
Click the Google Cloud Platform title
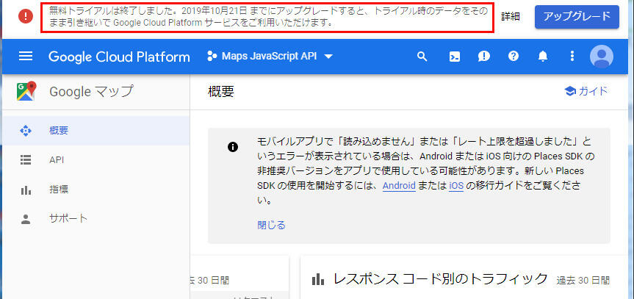119,57
